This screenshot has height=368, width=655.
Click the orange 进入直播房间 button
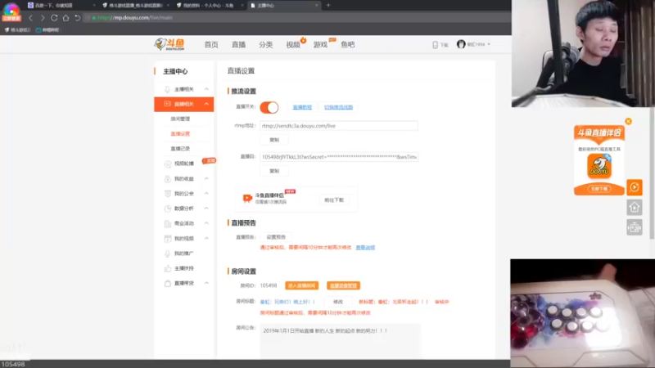[301, 285]
